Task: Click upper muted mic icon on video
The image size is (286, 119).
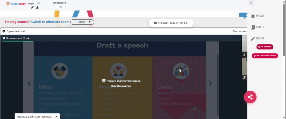Action: click(x=245, y=55)
